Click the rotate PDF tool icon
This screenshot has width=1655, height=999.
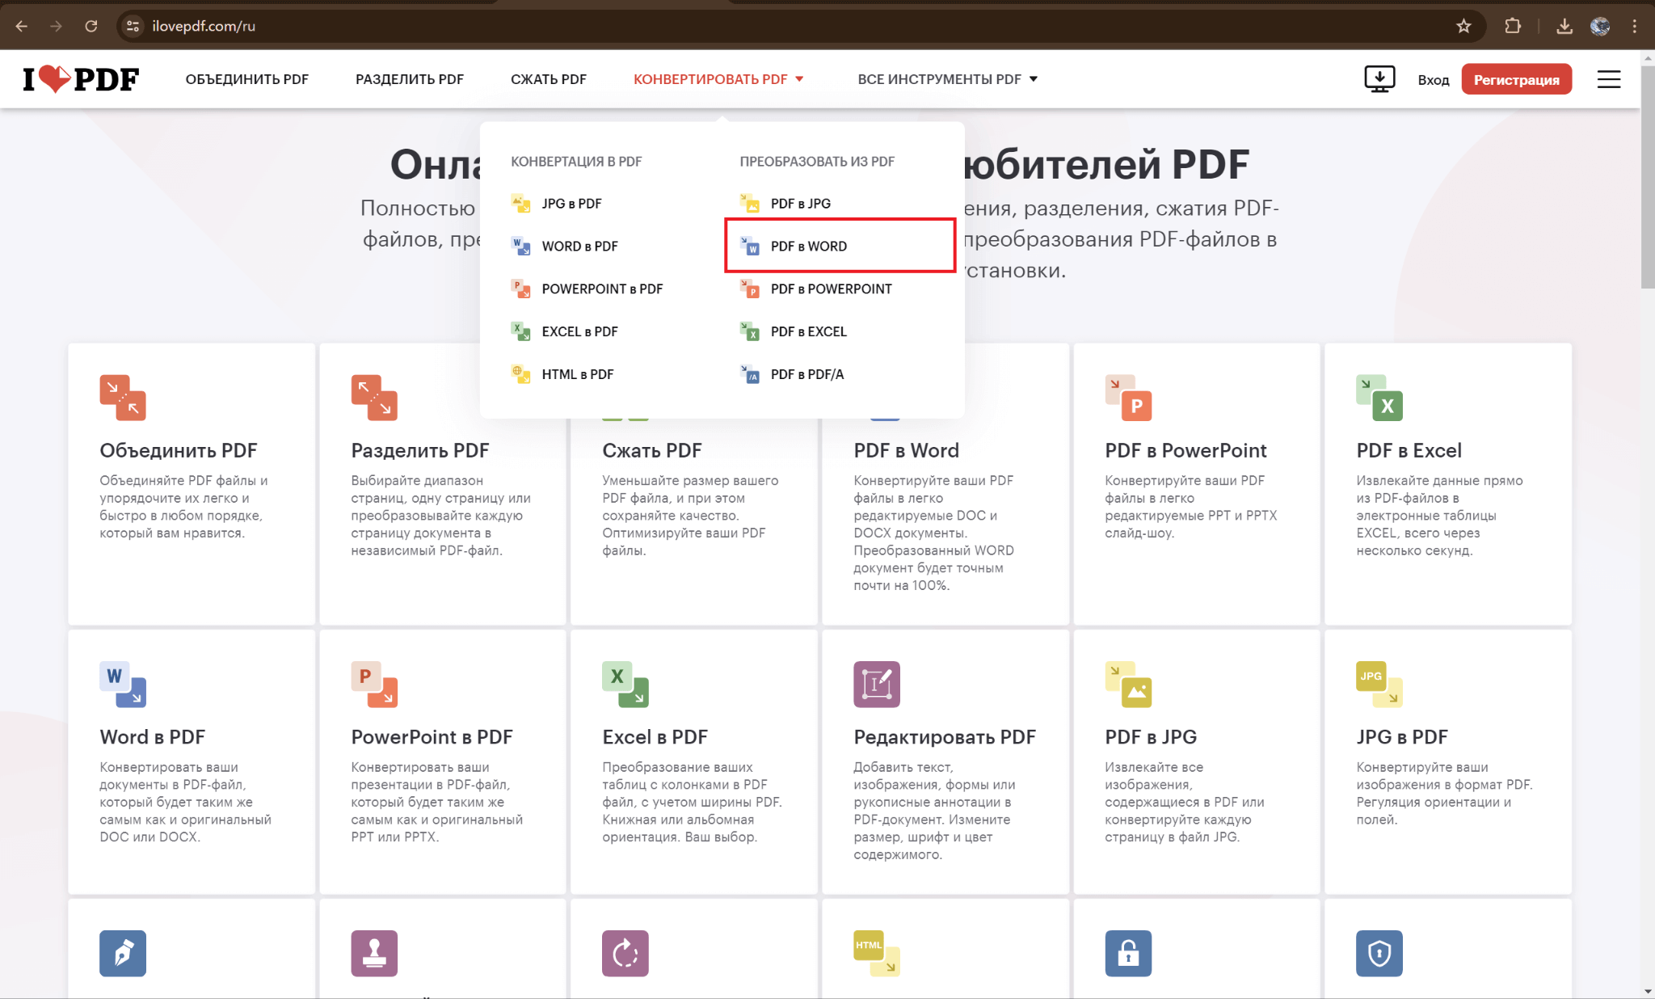(625, 954)
